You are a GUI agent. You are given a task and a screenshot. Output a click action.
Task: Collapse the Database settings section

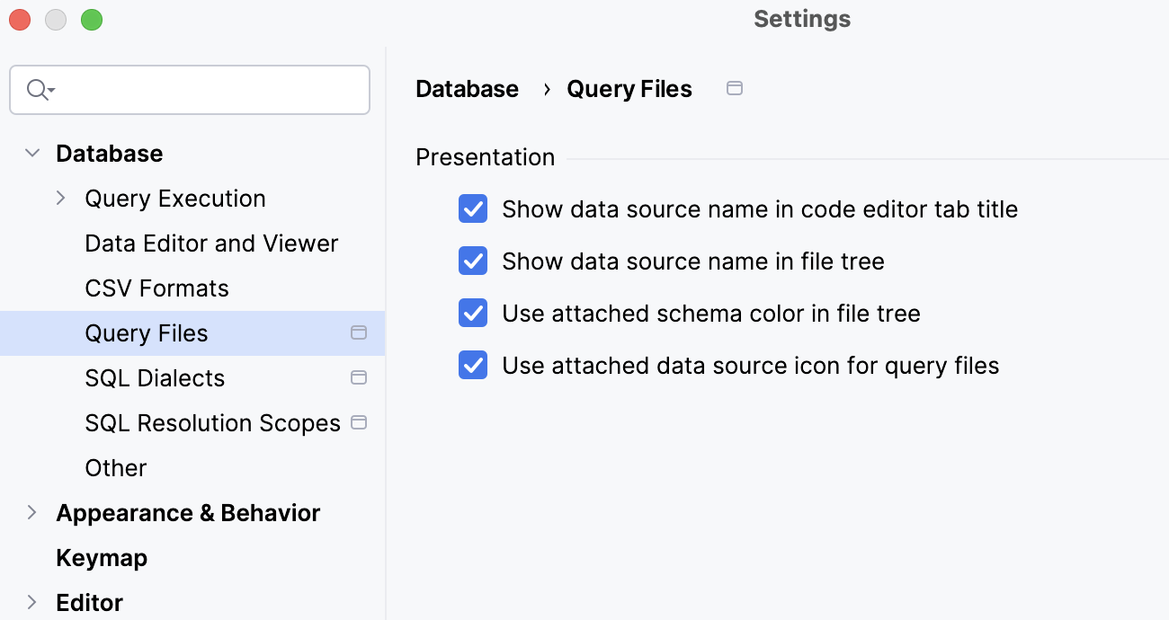point(32,153)
